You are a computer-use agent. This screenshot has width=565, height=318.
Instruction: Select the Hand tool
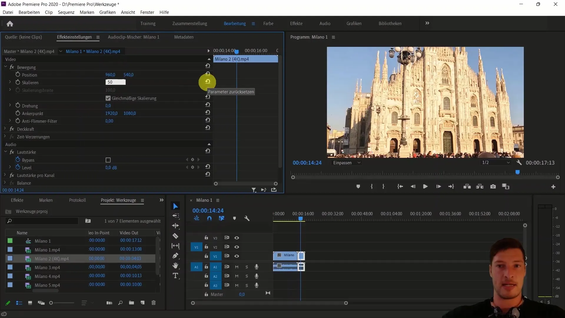(x=175, y=266)
